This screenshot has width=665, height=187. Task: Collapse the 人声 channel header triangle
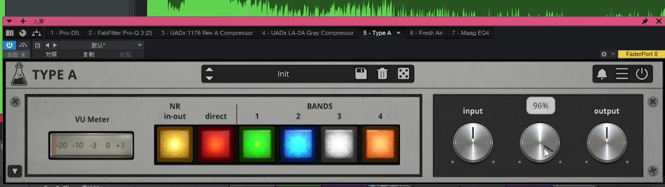click(9, 21)
